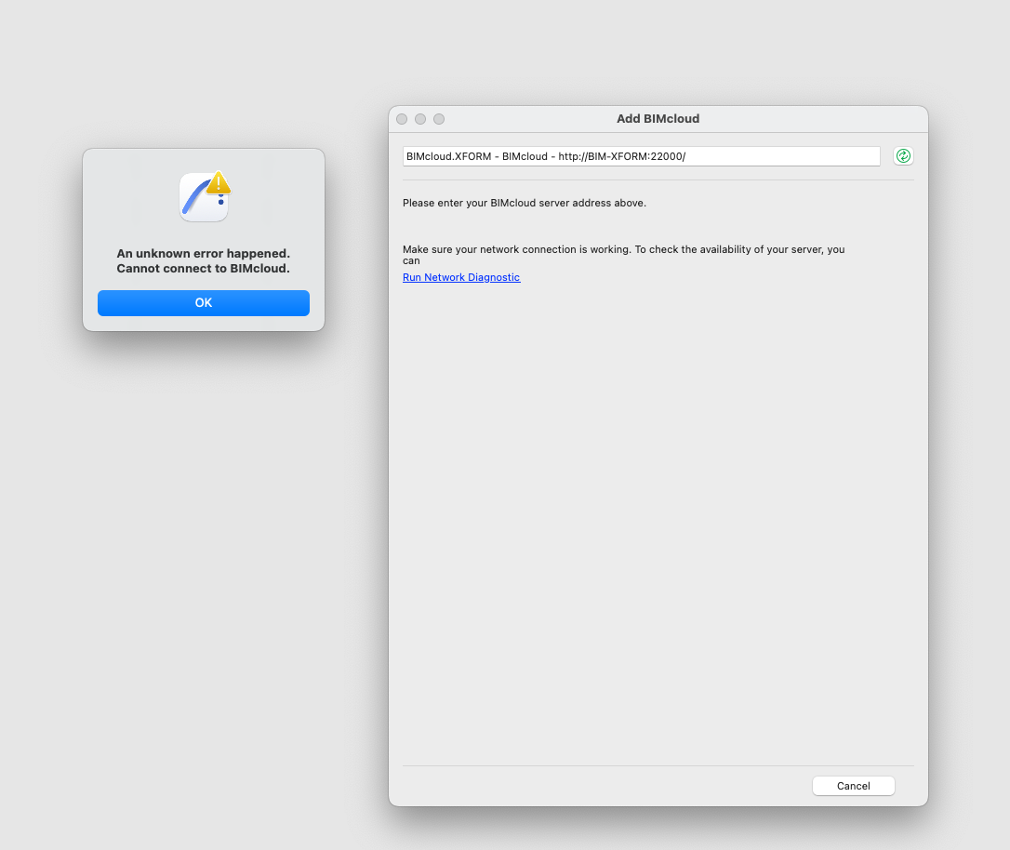1010x850 pixels.
Task: Click the 'BIMcloud.XFORM' text in the address field
Action: (443, 156)
